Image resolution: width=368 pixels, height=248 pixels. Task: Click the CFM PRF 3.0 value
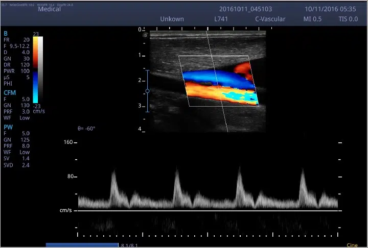pyautogui.click(x=26, y=112)
